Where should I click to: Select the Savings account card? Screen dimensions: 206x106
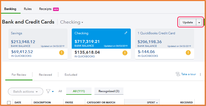pyautogui.click(x=38, y=44)
